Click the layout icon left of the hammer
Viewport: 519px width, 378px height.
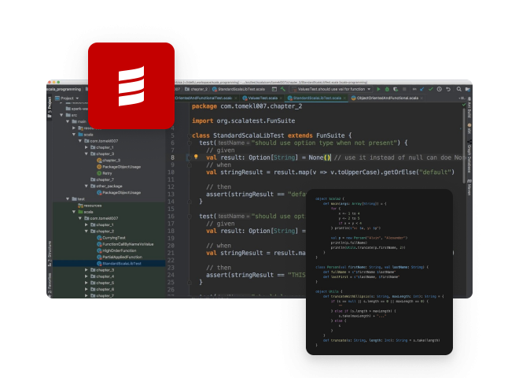274,89
